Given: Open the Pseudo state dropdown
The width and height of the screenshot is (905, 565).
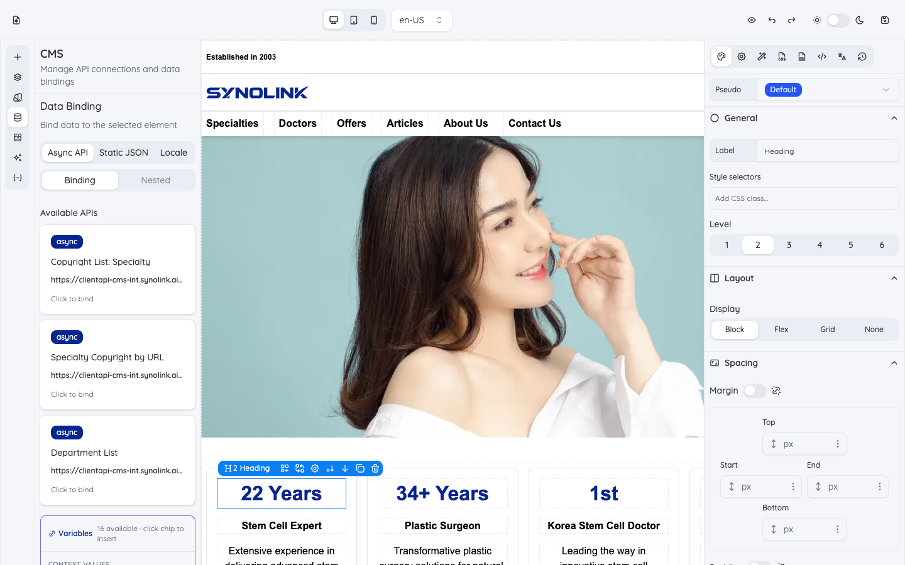Looking at the screenshot, I should (828, 90).
